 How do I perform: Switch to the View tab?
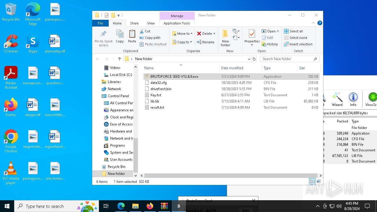[151, 23]
